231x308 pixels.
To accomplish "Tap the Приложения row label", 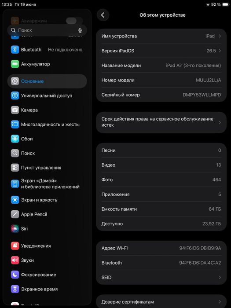I will click(x=115, y=194).
